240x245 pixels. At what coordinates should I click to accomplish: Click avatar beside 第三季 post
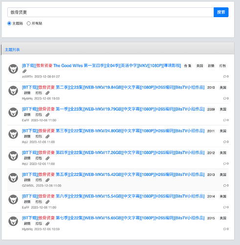tap(13, 134)
